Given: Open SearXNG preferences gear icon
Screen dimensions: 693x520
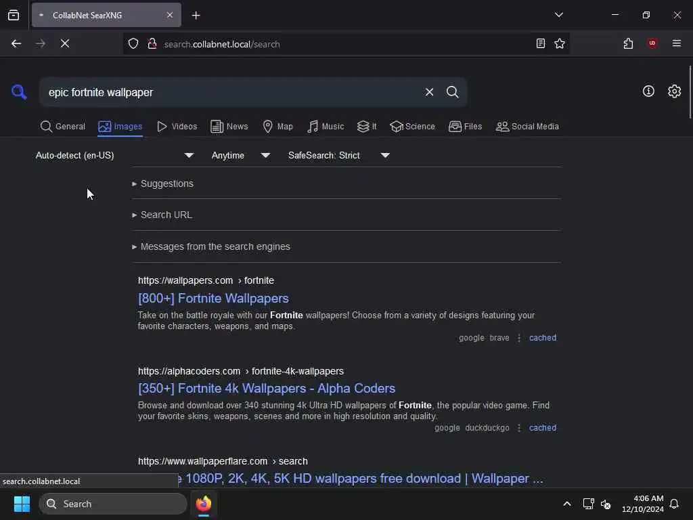Looking at the screenshot, I should [x=674, y=91].
